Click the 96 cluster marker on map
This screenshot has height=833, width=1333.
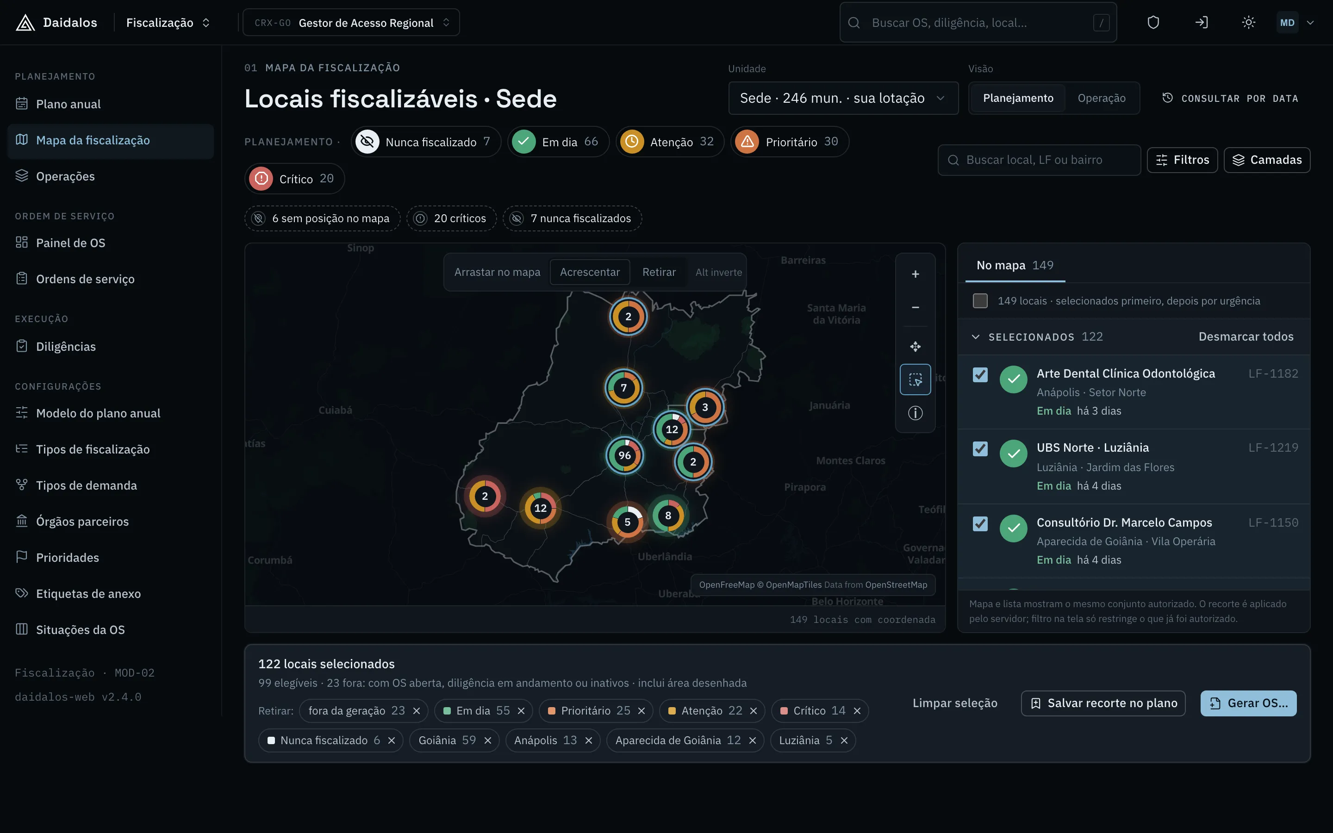click(624, 455)
